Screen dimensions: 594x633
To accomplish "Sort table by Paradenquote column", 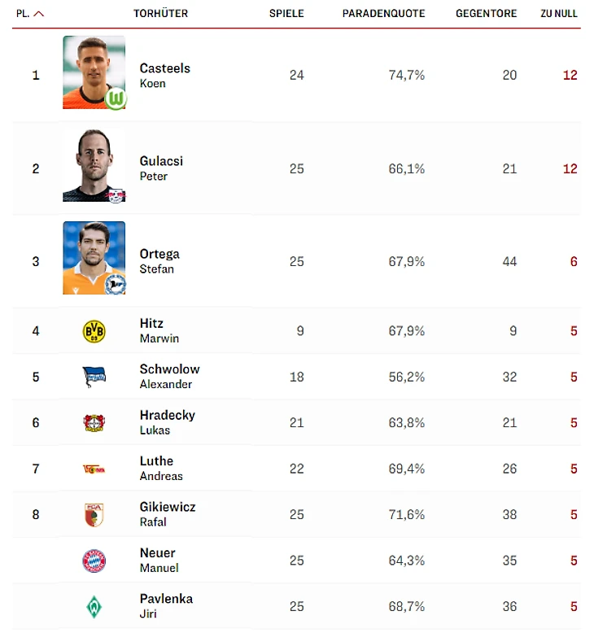I will click(383, 14).
